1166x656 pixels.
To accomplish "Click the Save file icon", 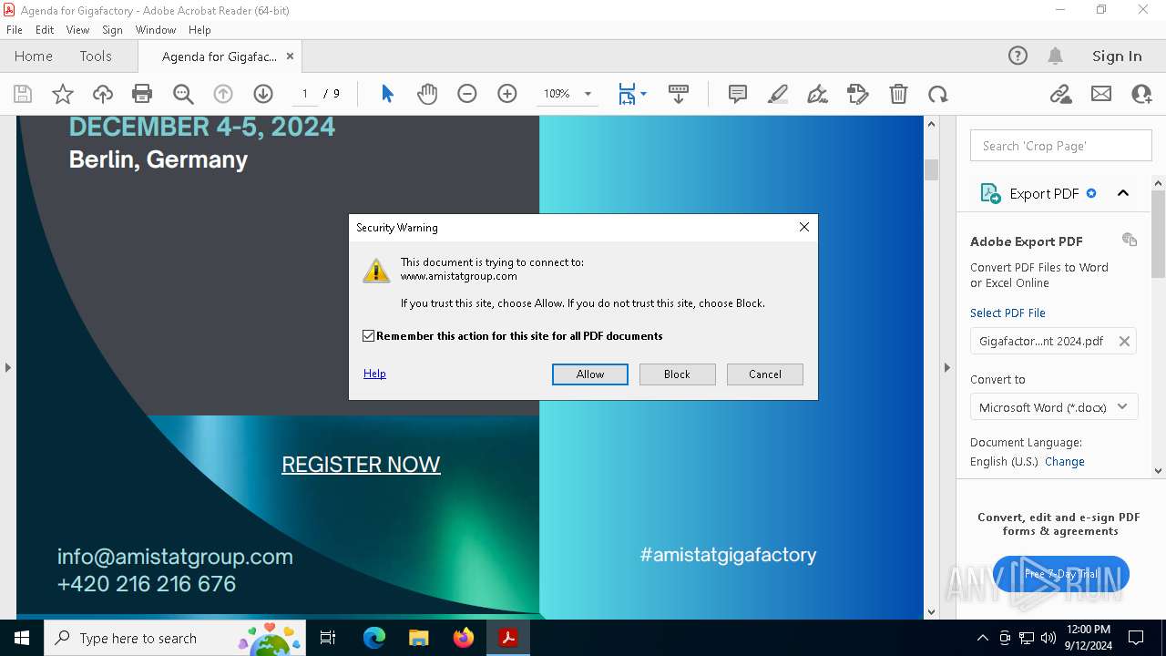I will pyautogui.click(x=23, y=94).
